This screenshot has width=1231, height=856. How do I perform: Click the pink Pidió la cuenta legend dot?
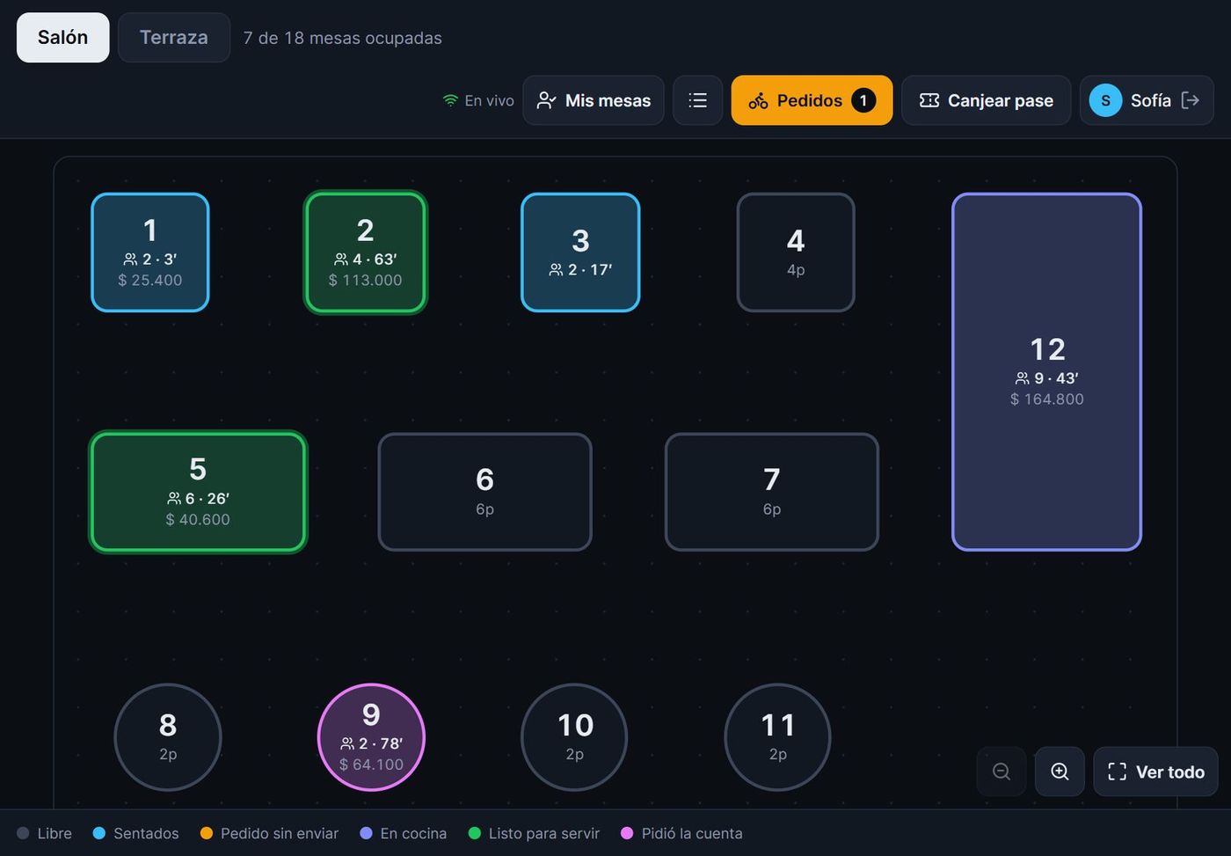pos(627,833)
